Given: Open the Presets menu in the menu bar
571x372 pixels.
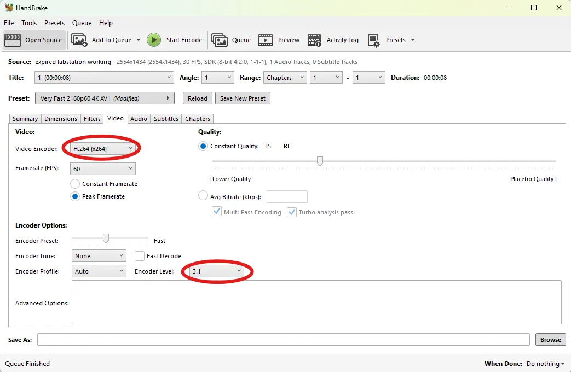Looking at the screenshot, I should [54, 22].
